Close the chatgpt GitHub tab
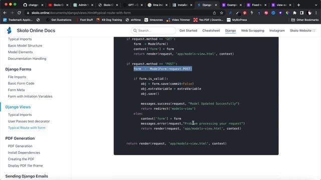Image resolution: width=321 pixels, height=180 pixels. pos(42,5)
